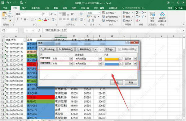Click the fill color bucket icon
Screen dimensions: 186x121
pos(40,19)
